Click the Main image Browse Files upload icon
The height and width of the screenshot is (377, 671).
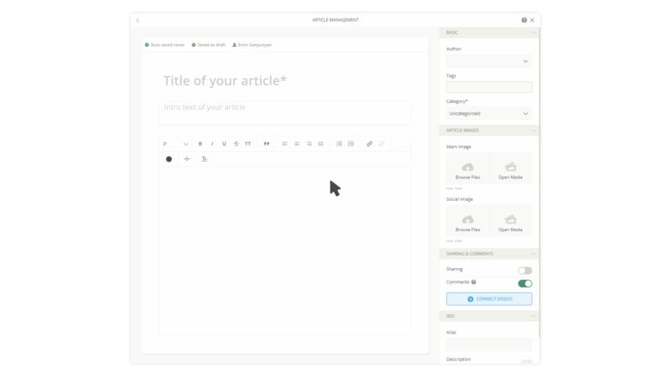[x=468, y=167]
